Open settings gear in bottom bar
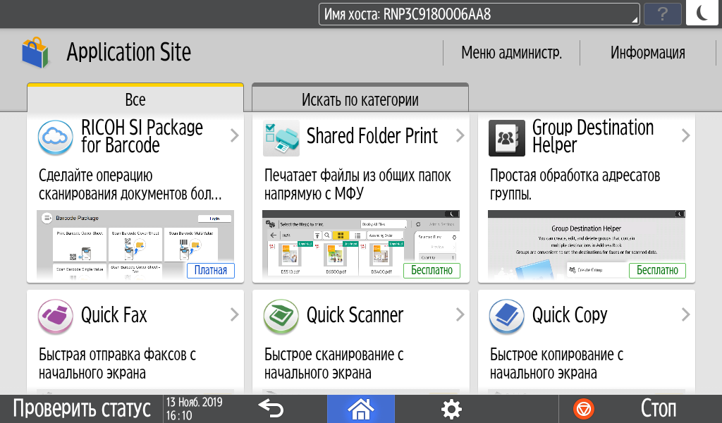The image size is (722, 423). pos(451,409)
